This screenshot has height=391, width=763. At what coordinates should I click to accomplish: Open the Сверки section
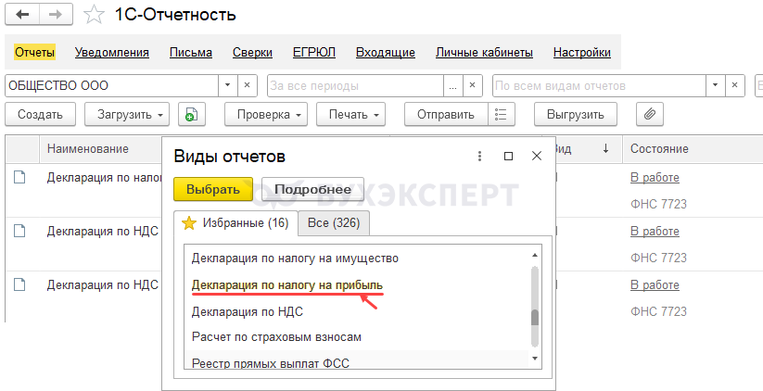252,53
